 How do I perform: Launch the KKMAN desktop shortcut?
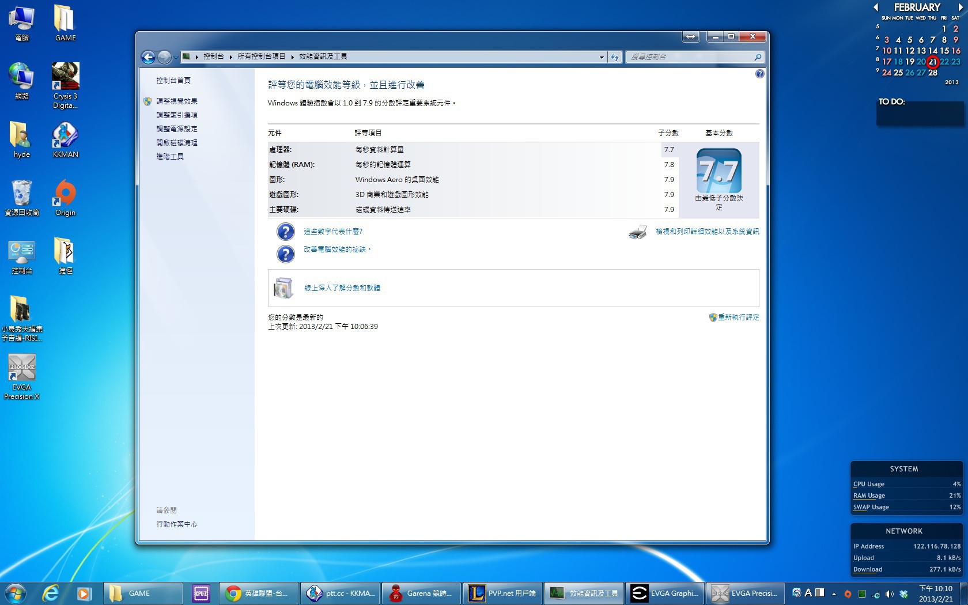click(x=65, y=140)
